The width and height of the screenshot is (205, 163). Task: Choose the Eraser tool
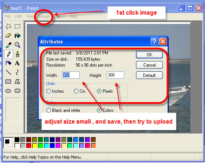tap(8, 36)
